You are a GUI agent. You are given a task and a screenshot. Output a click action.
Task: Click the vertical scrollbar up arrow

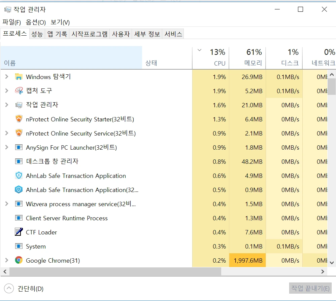[332, 75]
